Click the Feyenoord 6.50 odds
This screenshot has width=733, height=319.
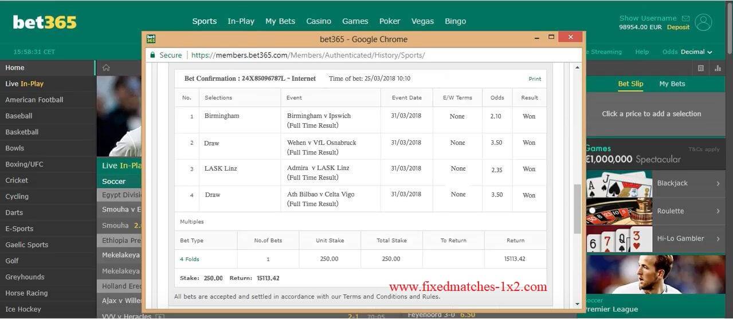pos(468,315)
